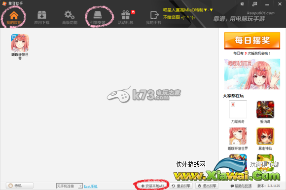This screenshot has width=286, height=190.
Task: Open the 帮助与反馈 link
Action: click(x=241, y=186)
